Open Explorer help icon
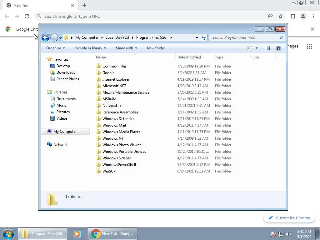Viewport: 320px width, 240px height. tap(278, 48)
